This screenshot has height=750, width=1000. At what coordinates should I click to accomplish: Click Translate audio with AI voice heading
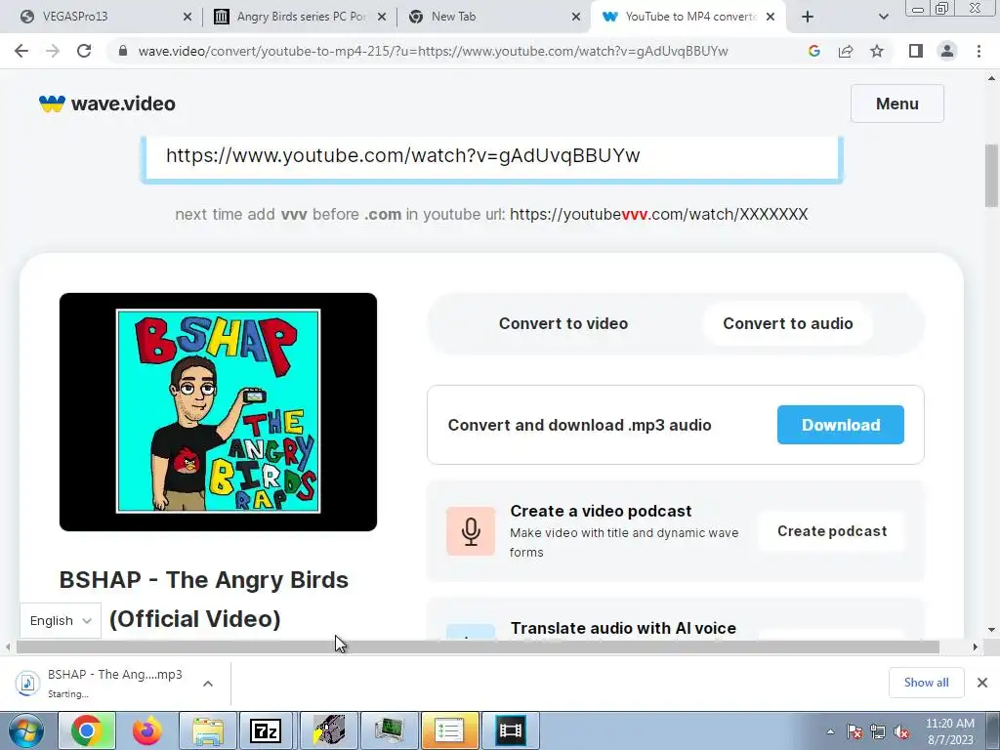[x=623, y=628]
